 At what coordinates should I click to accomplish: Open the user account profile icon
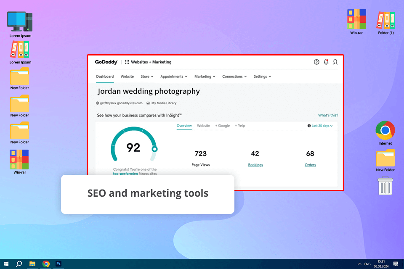(x=335, y=62)
